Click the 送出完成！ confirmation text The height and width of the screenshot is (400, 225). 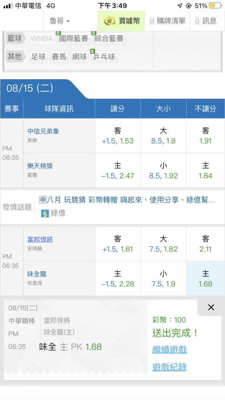175,333
